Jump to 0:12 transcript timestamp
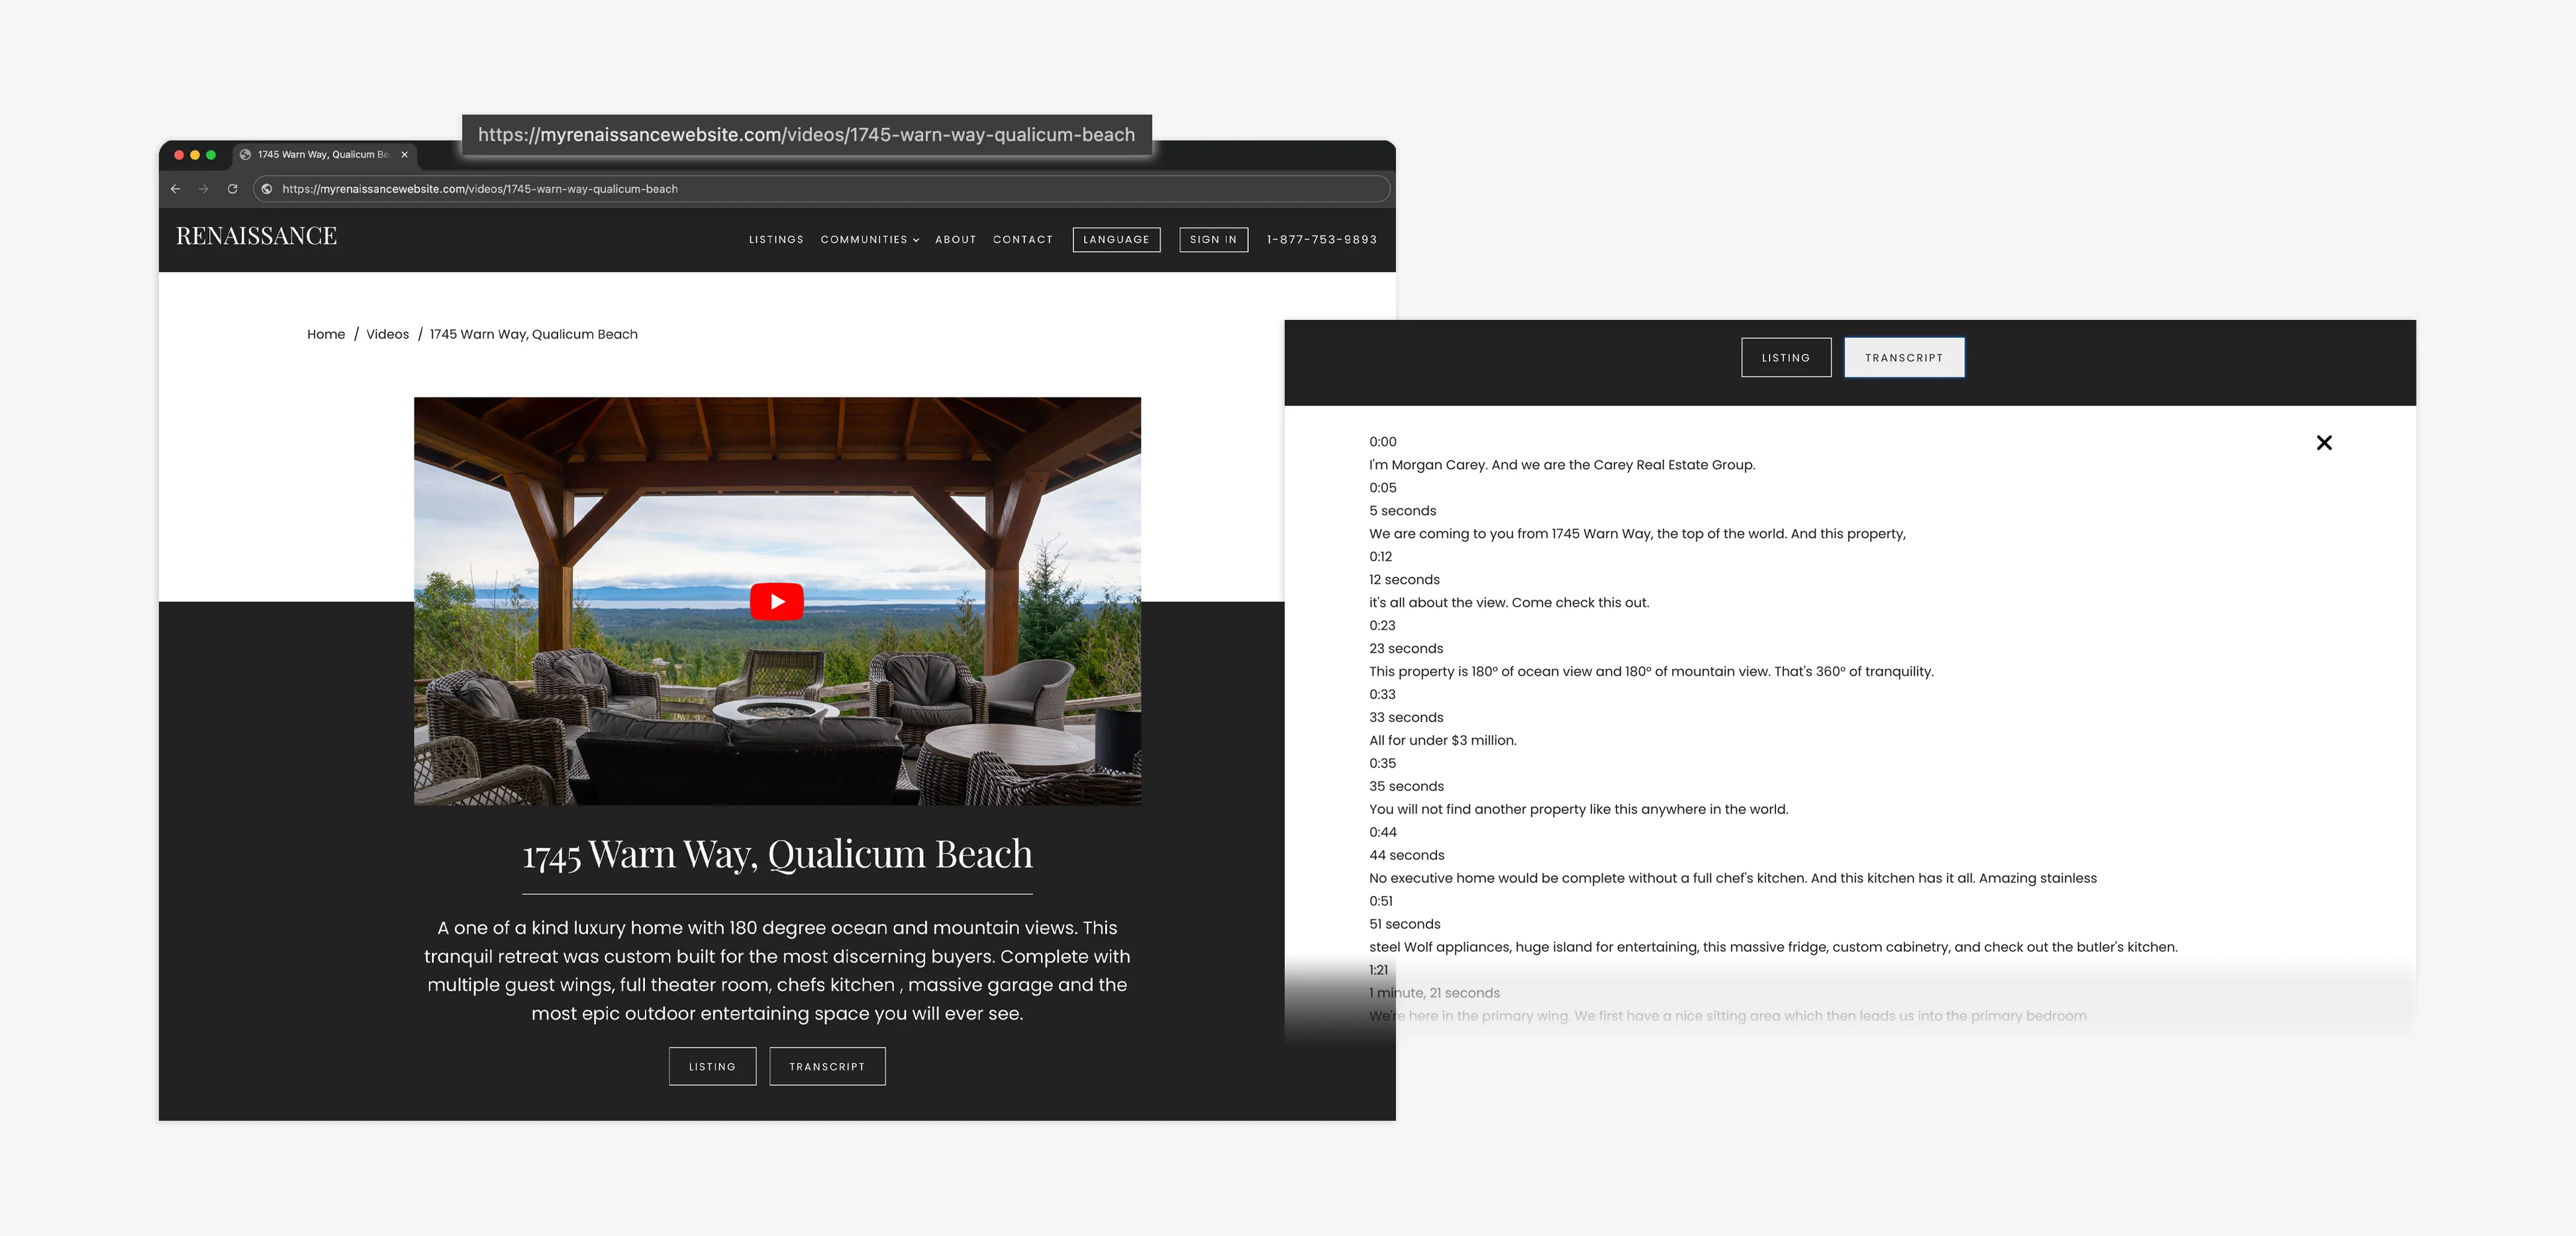Screen dimensions: 2576x1236 pyautogui.click(x=1381, y=557)
